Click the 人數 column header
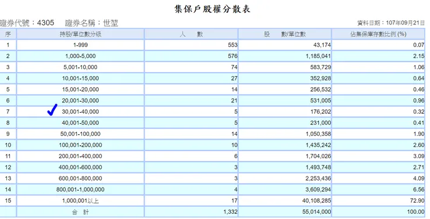 point(191,34)
